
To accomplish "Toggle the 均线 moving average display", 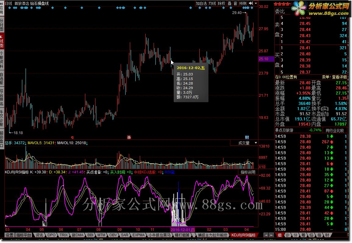I will point(212,3).
